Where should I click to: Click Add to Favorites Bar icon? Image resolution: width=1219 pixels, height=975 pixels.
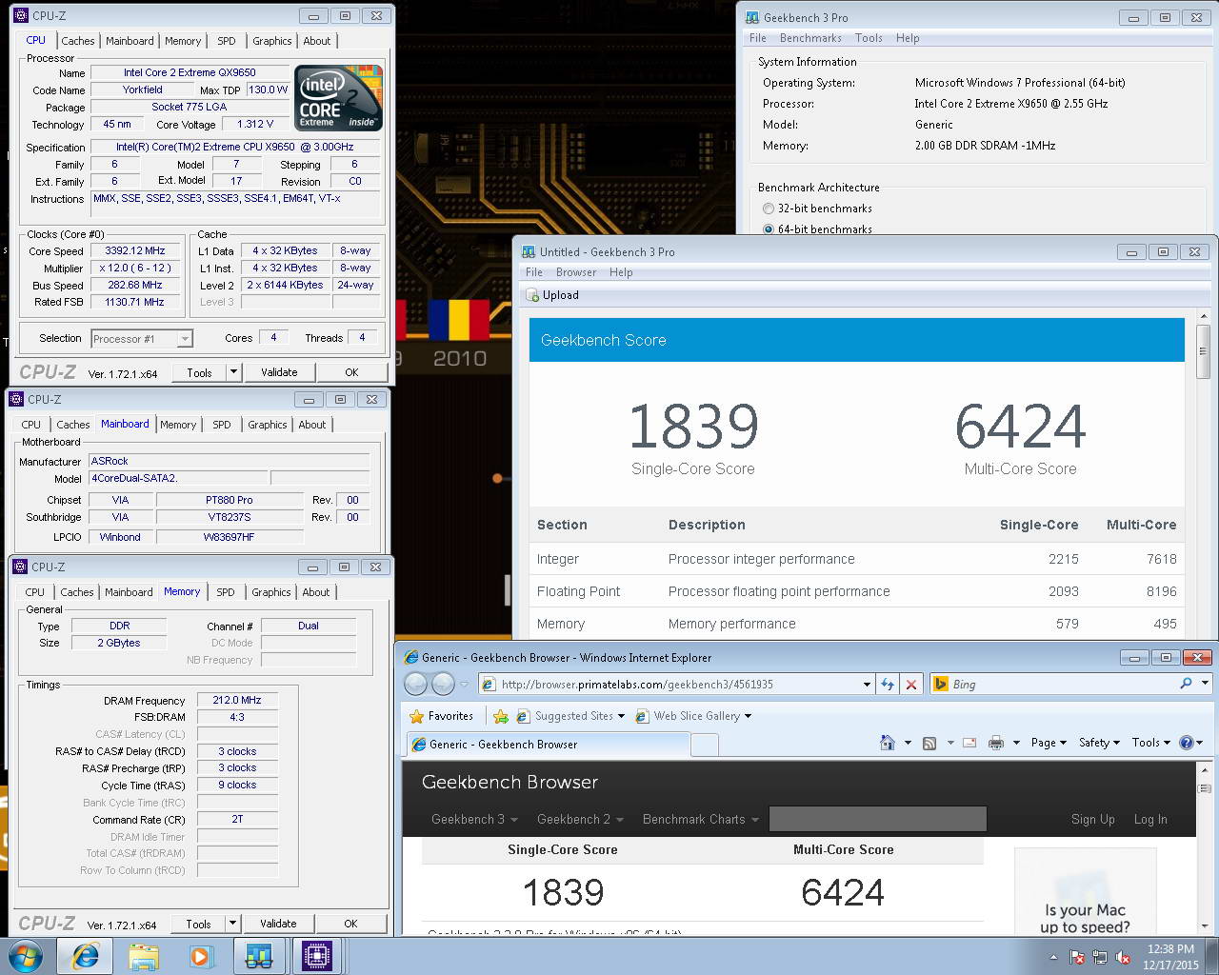[x=501, y=716]
